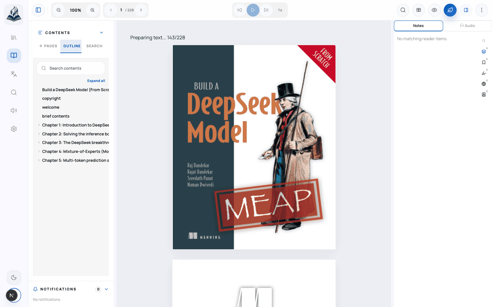Switch to the Search tab in contents
The width and height of the screenshot is (492, 307).
94,46
